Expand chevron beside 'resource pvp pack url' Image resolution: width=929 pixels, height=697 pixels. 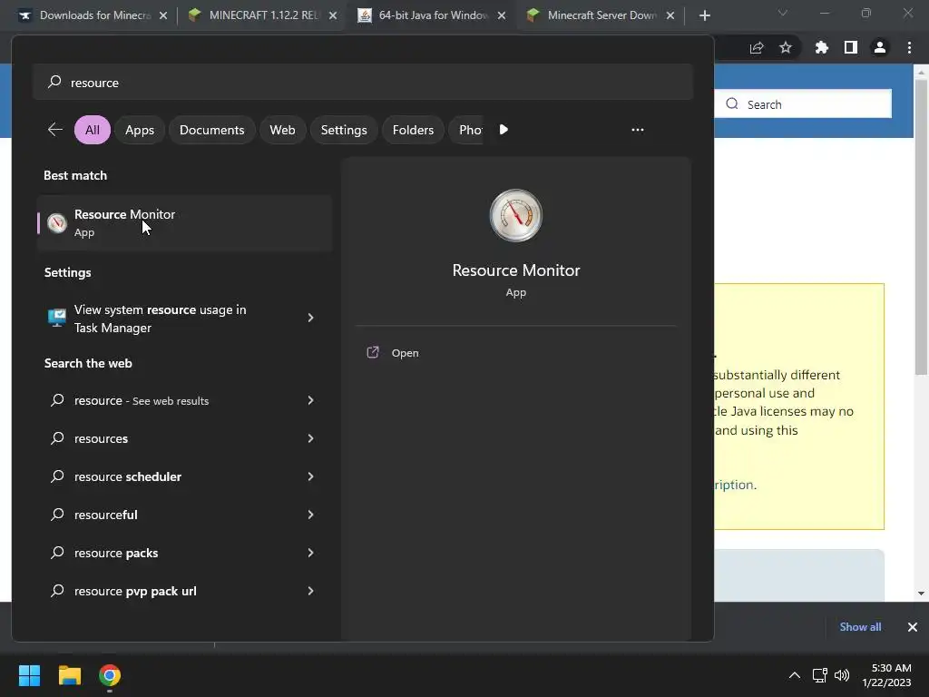(x=310, y=591)
